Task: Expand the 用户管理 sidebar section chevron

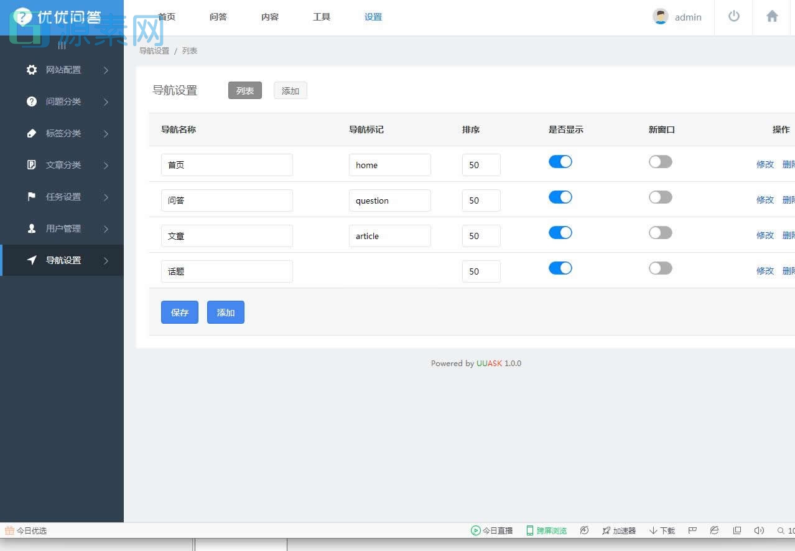Action: click(x=106, y=228)
